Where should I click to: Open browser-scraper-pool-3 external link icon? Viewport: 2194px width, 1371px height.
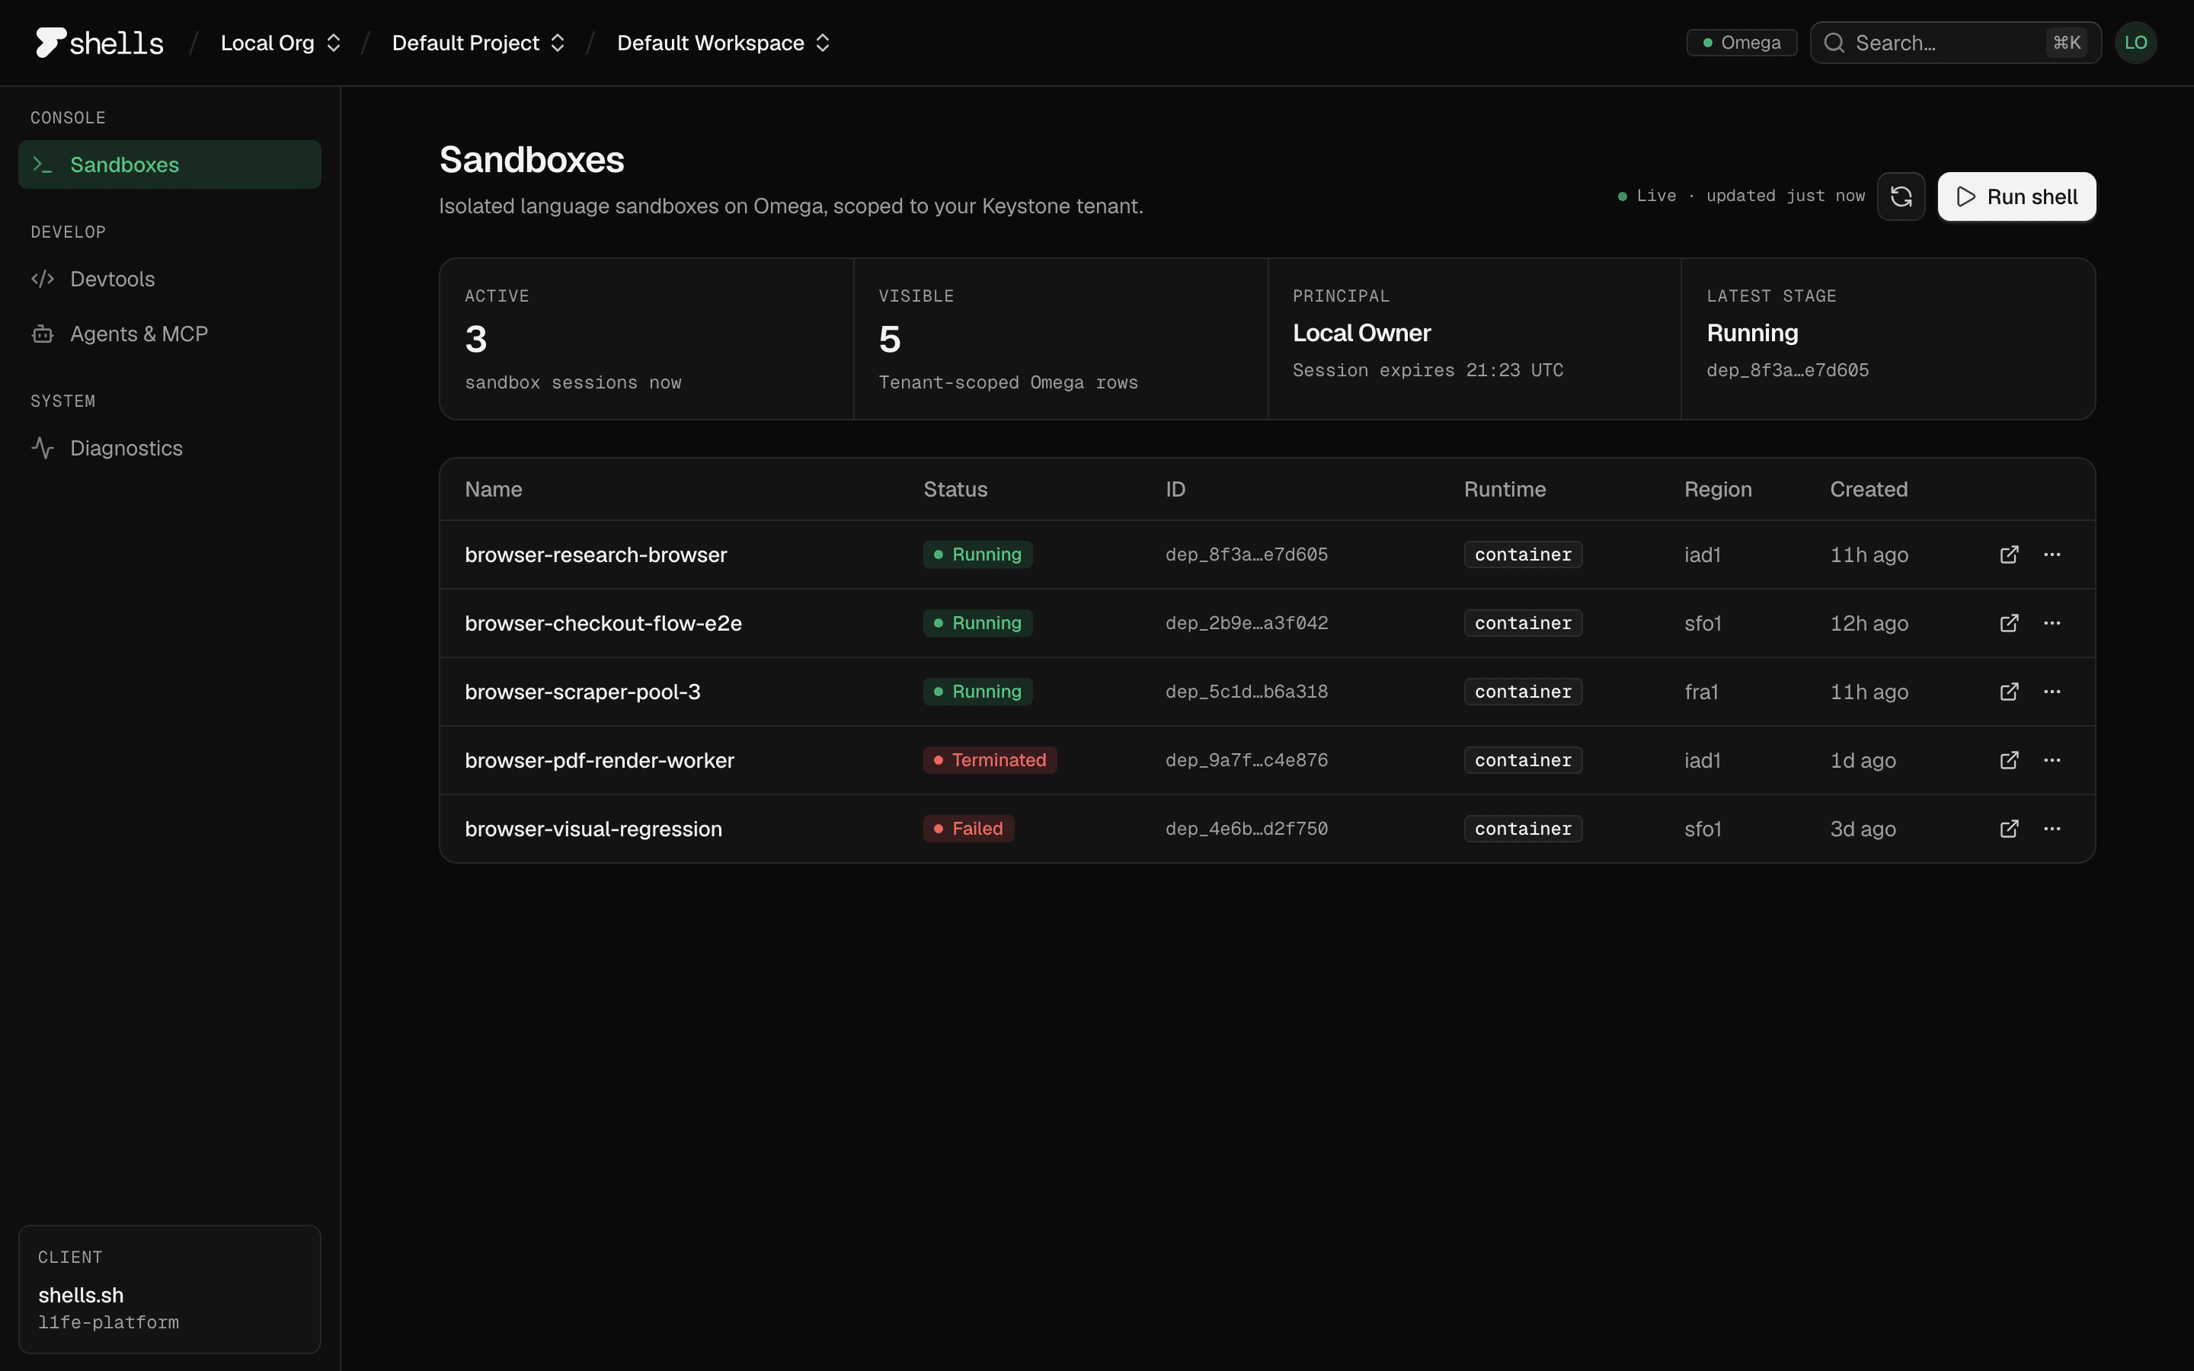(2009, 691)
